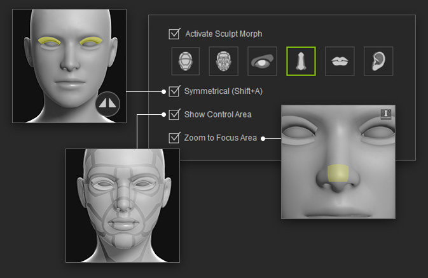Click the control-area mapped face thumbnail
This screenshot has width=428, height=278.
pyautogui.click(x=123, y=206)
